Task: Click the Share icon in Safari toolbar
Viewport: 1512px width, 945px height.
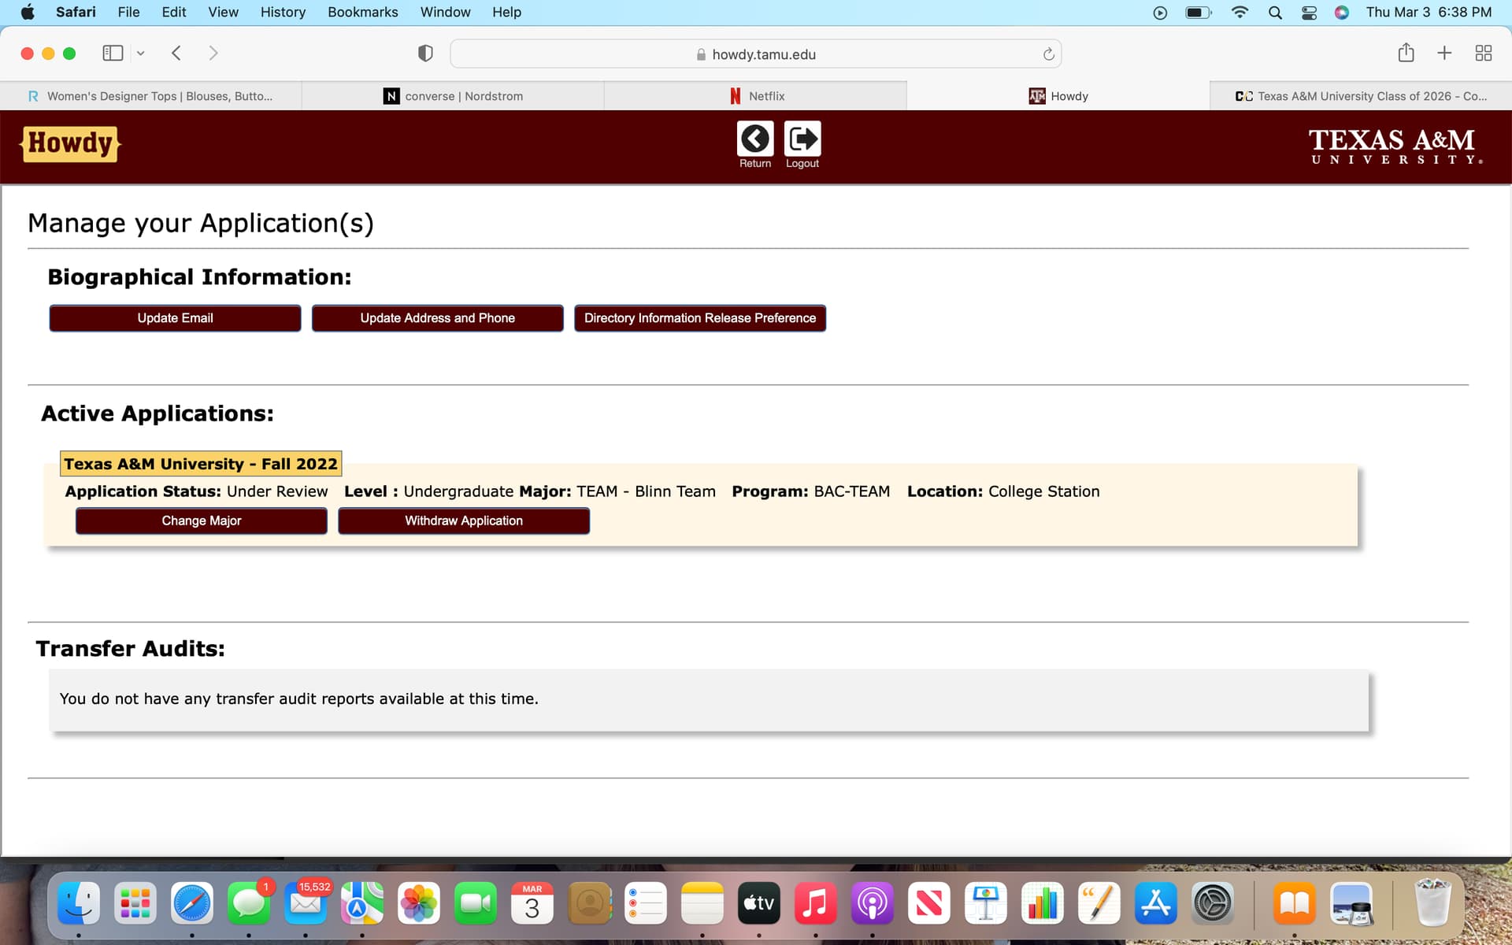Action: click(1406, 54)
